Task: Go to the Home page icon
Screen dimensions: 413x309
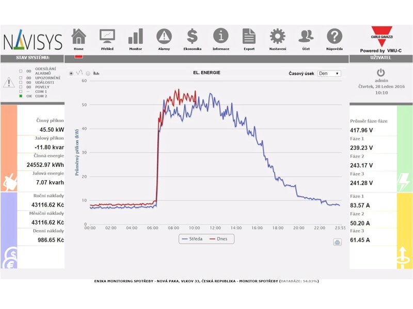Action: pyautogui.click(x=78, y=37)
